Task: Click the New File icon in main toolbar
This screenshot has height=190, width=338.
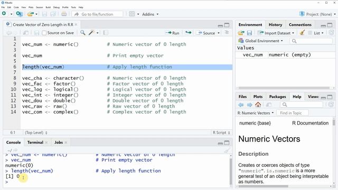Action: tap(4, 14)
